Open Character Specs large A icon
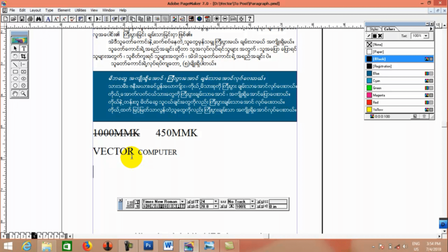Viewport: 448px width, 252px height. (48, 19)
